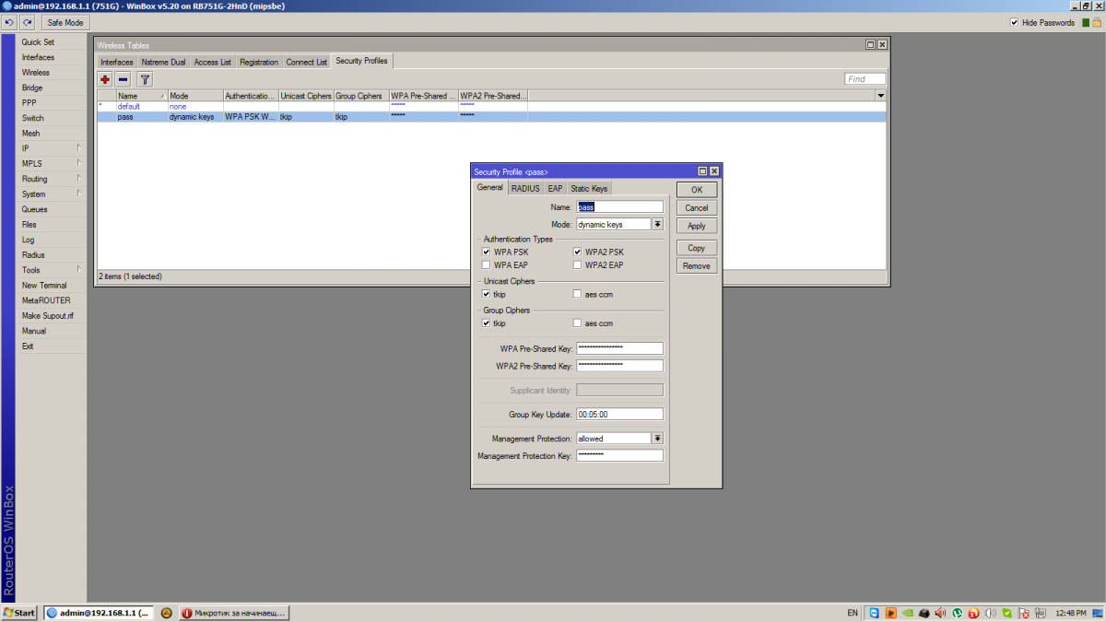The image size is (1106, 622).
Task: Click the red plus add profile icon
Action: 105,80
